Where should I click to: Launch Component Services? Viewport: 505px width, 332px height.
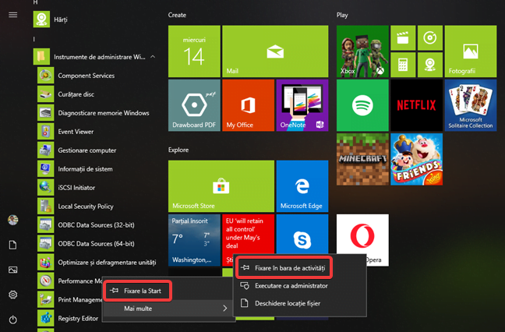(x=76, y=76)
